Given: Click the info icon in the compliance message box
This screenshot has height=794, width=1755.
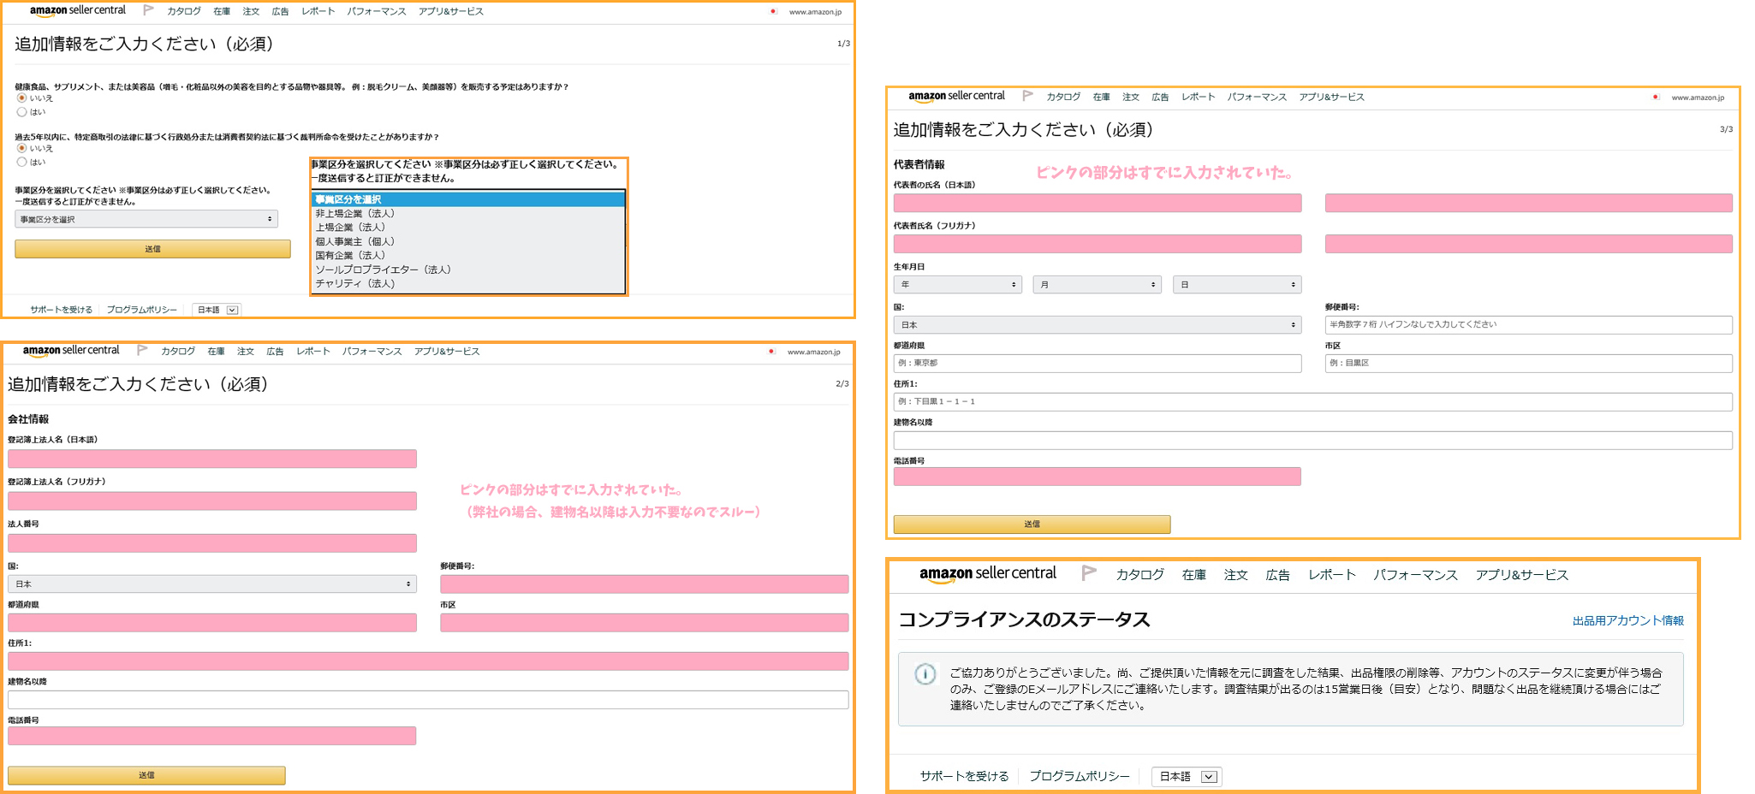Looking at the screenshot, I should pyautogui.click(x=925, y=673).
